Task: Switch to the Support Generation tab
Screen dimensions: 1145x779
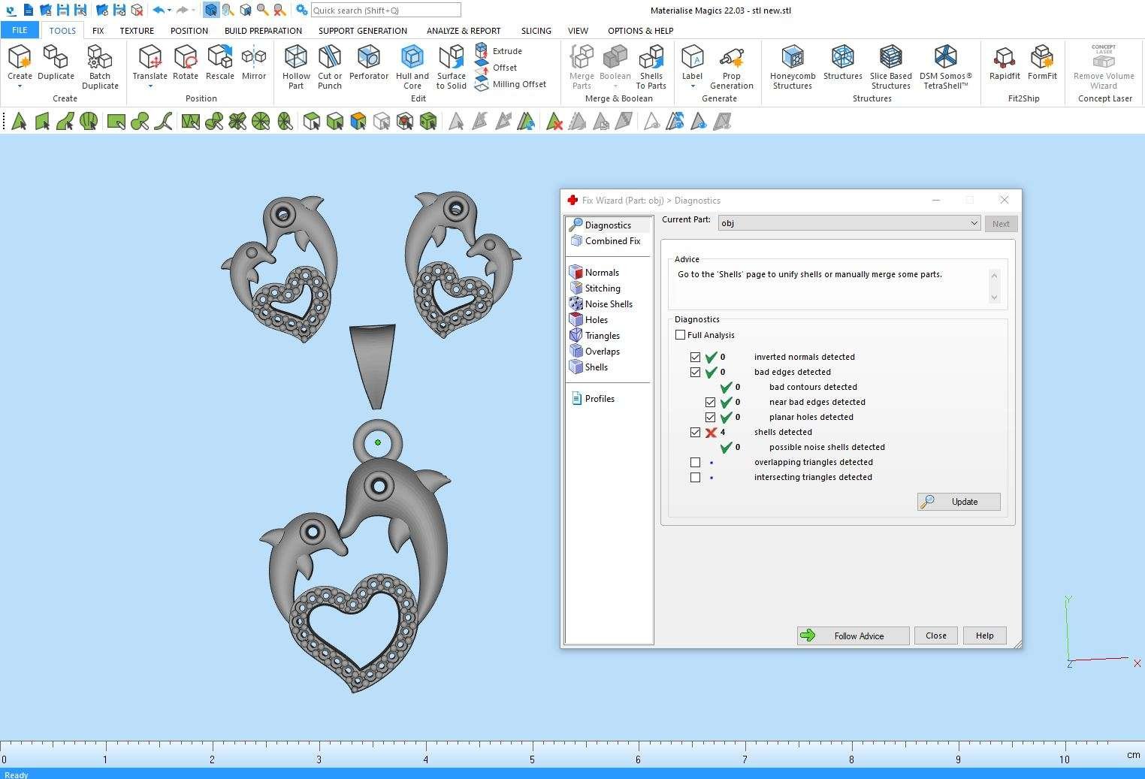Action: pos(362,31)
